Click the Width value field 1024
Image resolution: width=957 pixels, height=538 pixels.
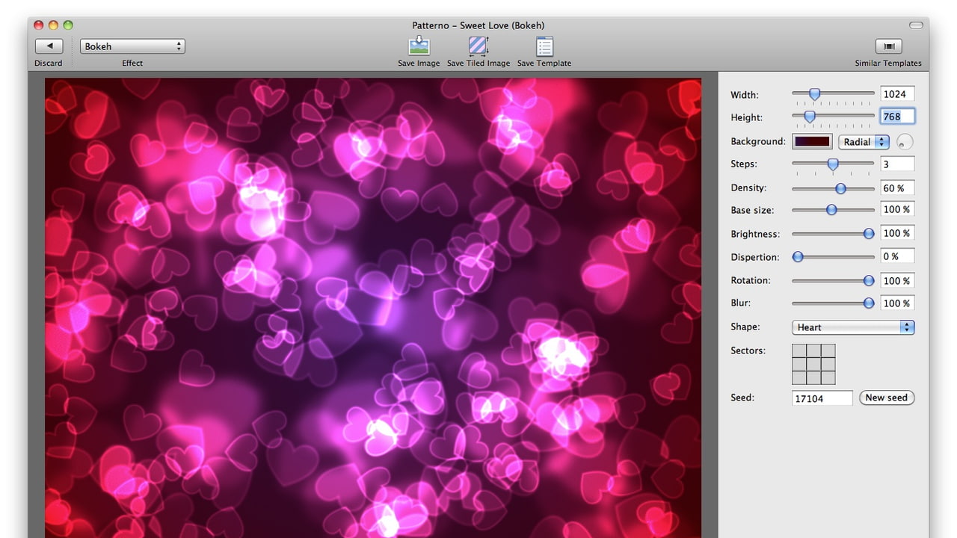897,94
